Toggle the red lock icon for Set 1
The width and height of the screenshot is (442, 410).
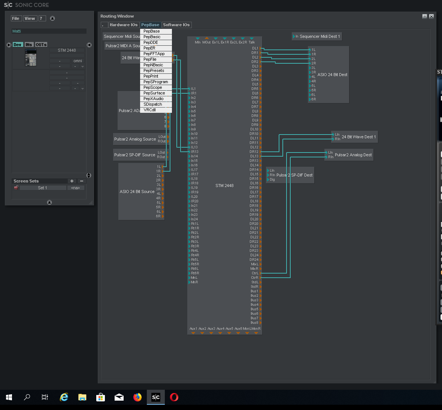[16, 187]
